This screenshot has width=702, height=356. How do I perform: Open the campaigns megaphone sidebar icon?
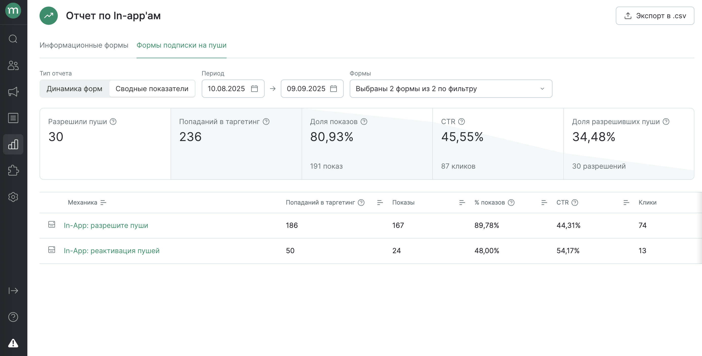coord(13,92)
